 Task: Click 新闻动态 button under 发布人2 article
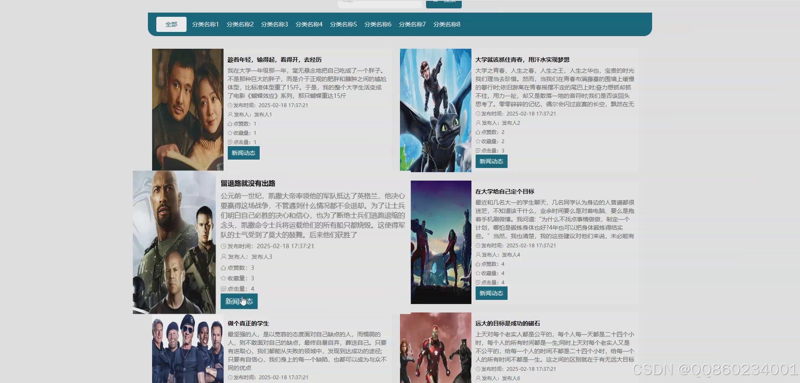tap(492, 161)
